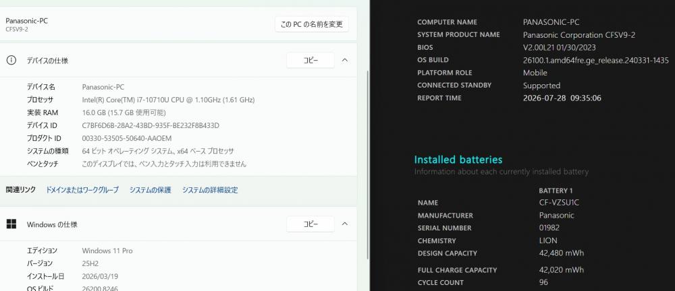Select the battery manufacturer Panasonic
This screenshot has width=675, height=291.
[x=557, y=216]
